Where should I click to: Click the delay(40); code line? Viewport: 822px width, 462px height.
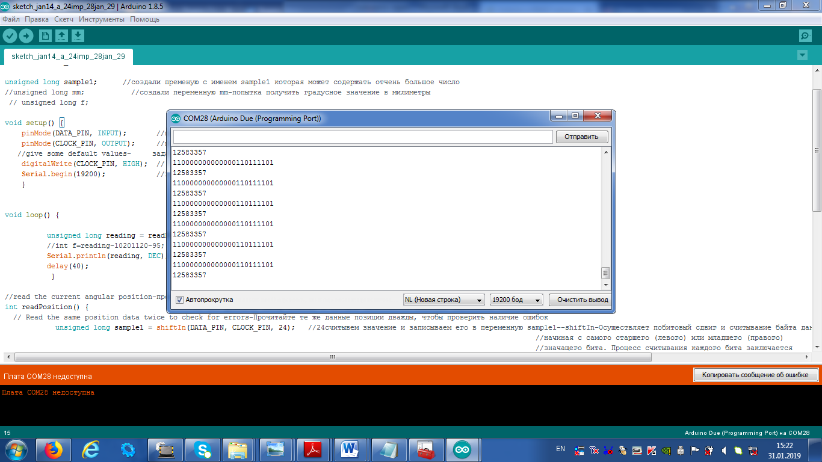[67, 266]
